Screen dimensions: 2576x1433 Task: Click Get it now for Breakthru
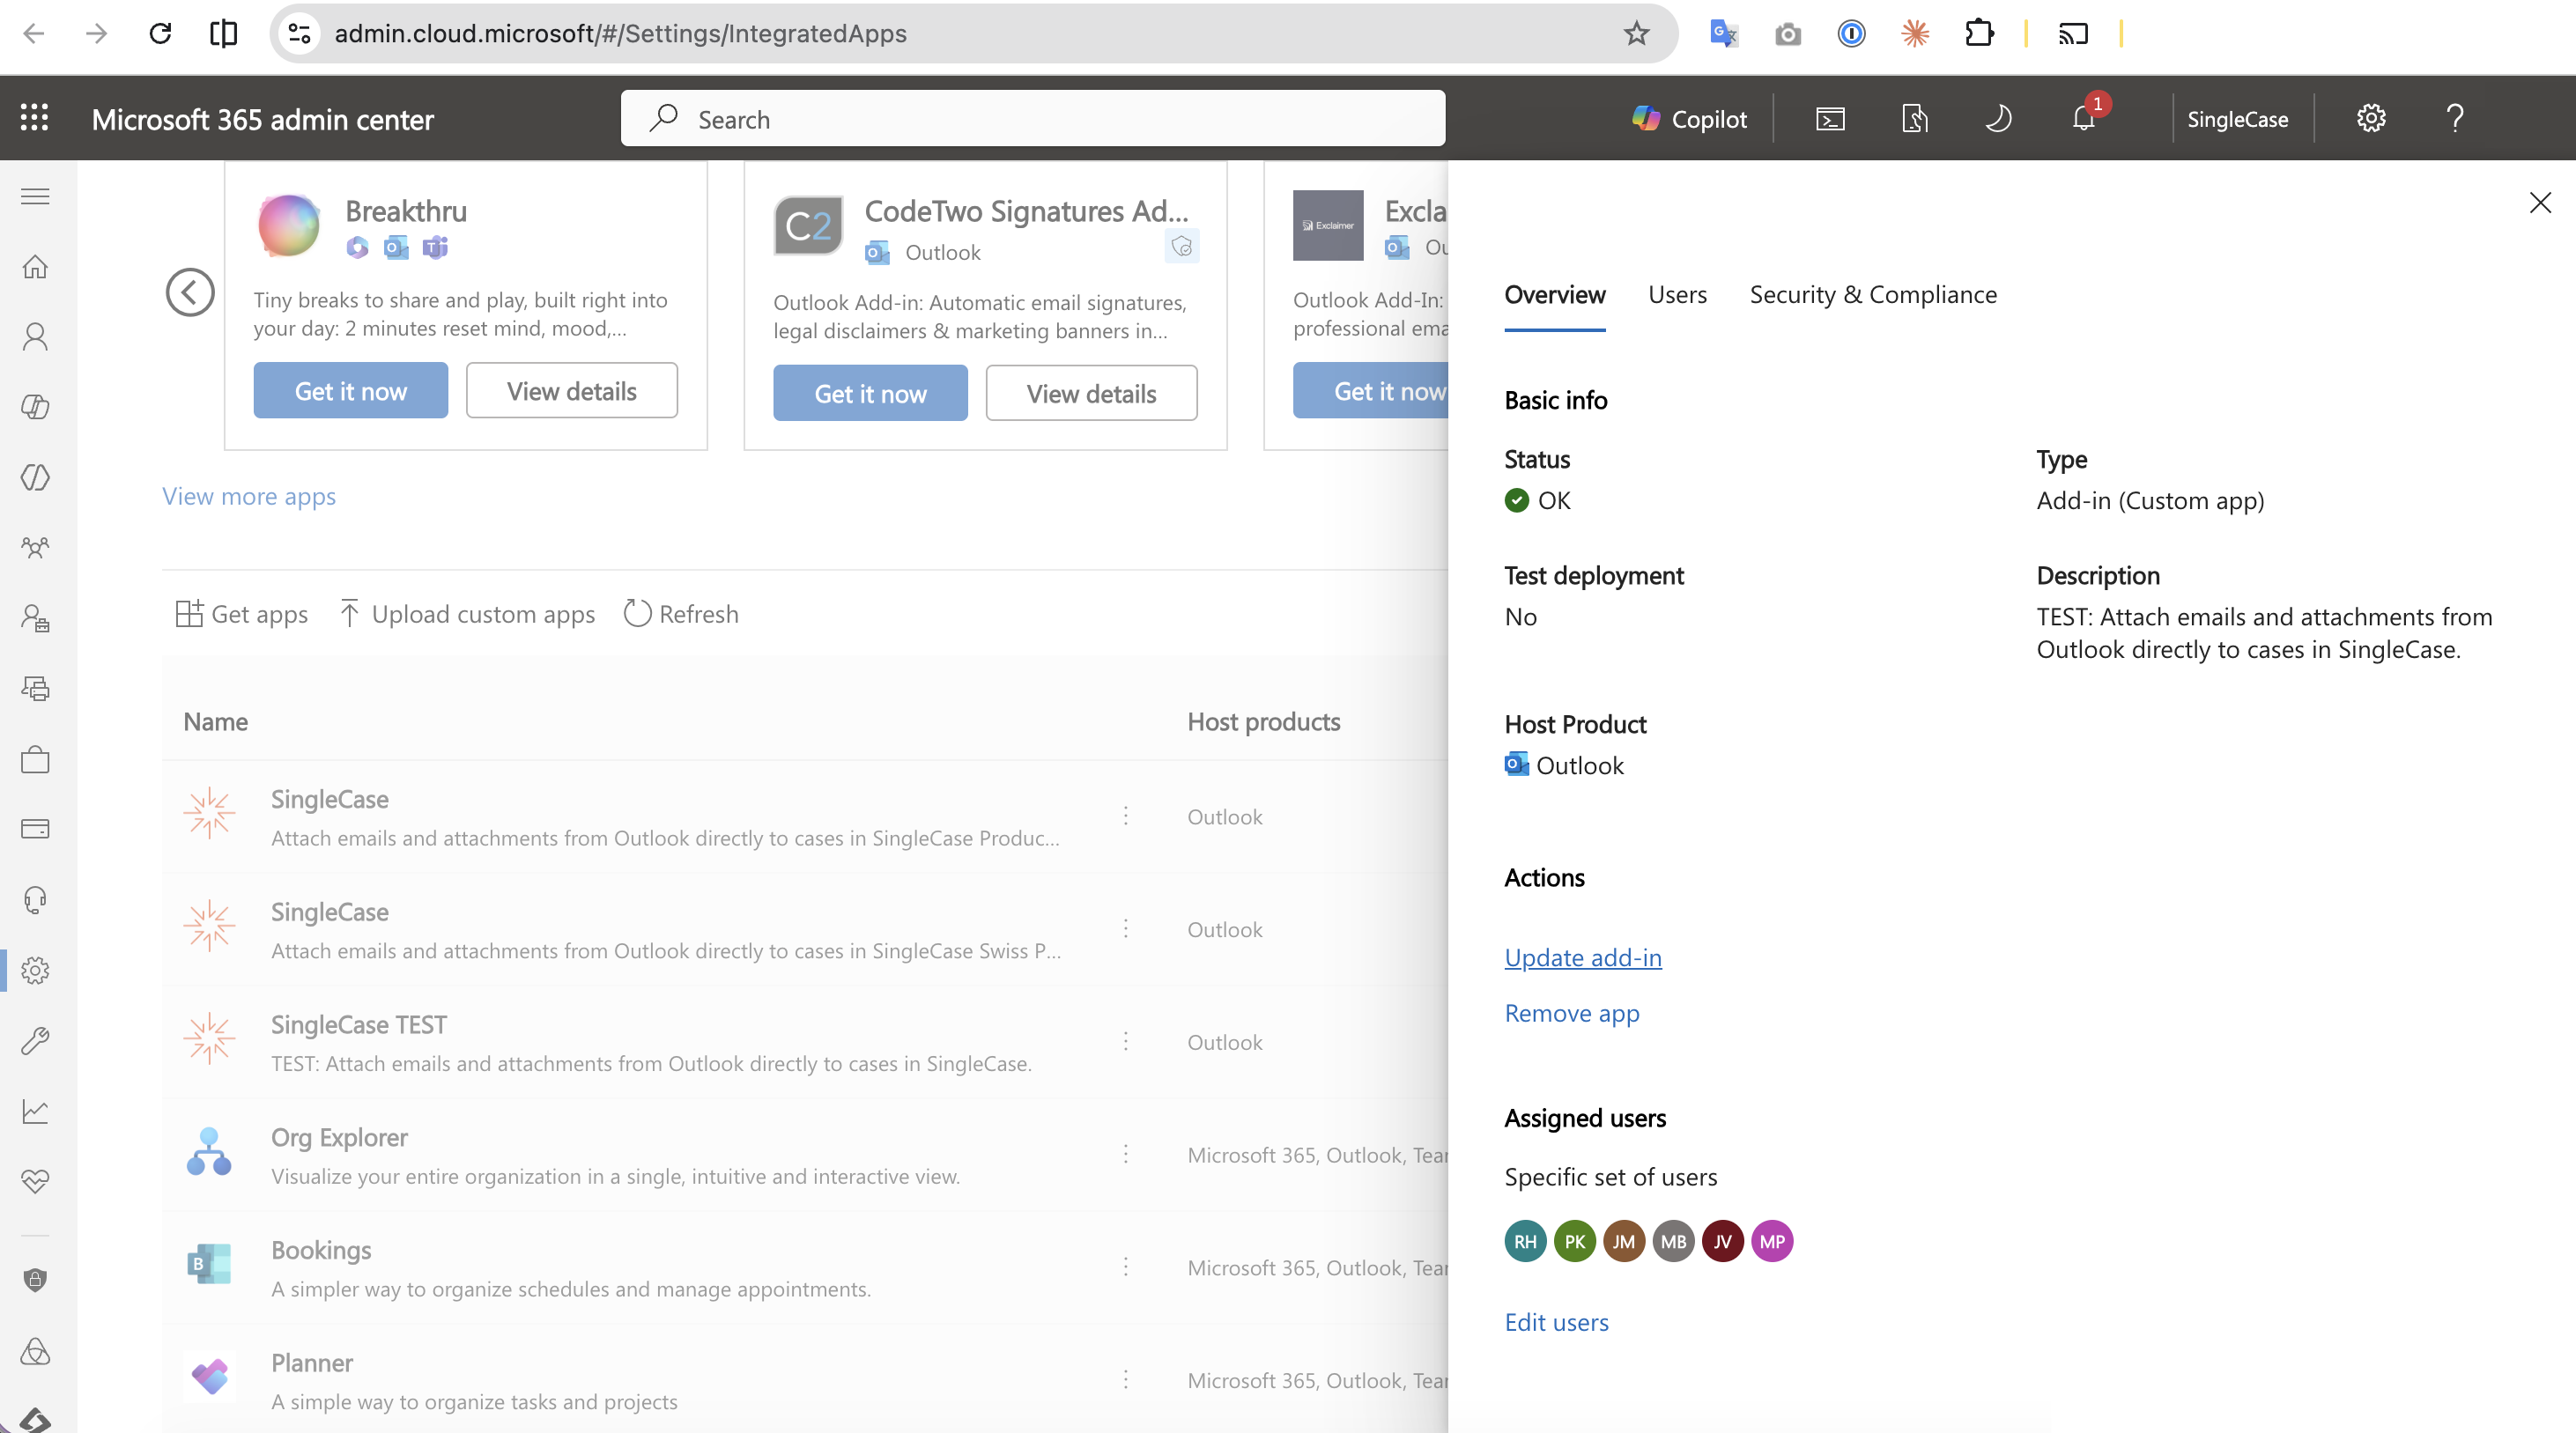click(x=351, y=391)
